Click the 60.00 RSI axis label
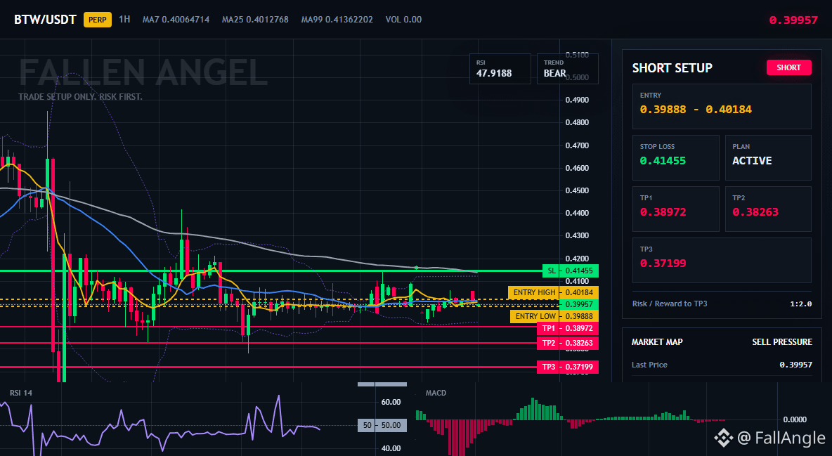 (x=391, y=402)
